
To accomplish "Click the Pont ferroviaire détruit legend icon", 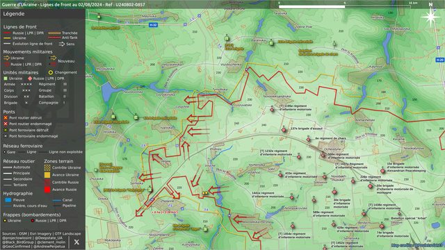I will (6, 130).
